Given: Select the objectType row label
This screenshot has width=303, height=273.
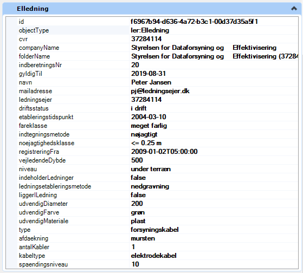Looking at the screenshot, I should point(34,30).
